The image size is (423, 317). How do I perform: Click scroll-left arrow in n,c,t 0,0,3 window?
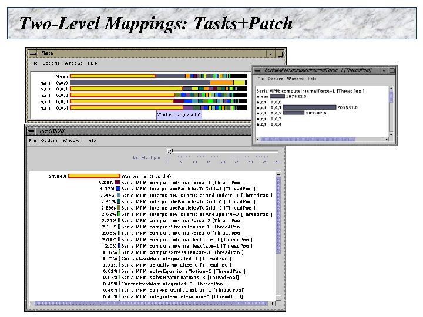[x=32, y=303]
